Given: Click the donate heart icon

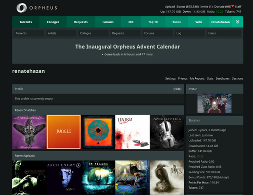Looking at the screenshot, I should pyautogui.click(x=233, y=6).
